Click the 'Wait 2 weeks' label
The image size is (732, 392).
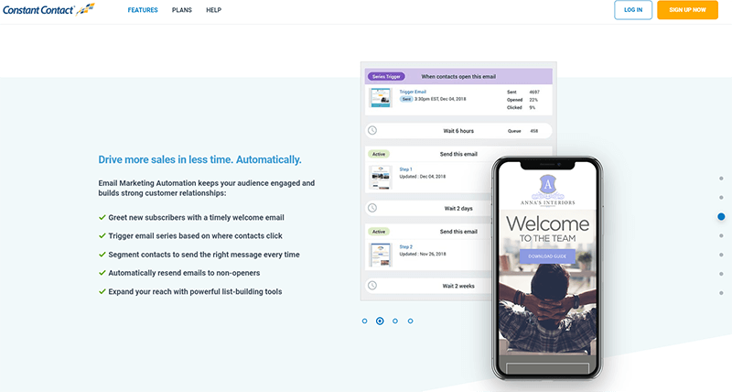click(458, 286)
